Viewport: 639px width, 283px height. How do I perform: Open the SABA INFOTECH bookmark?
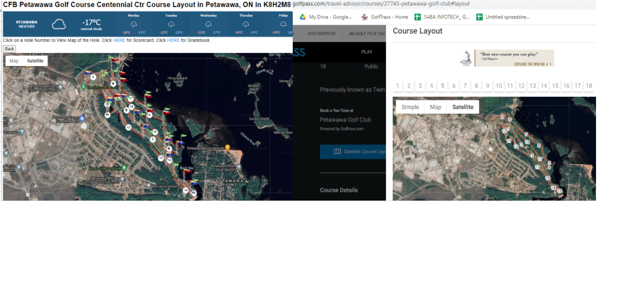442,17
